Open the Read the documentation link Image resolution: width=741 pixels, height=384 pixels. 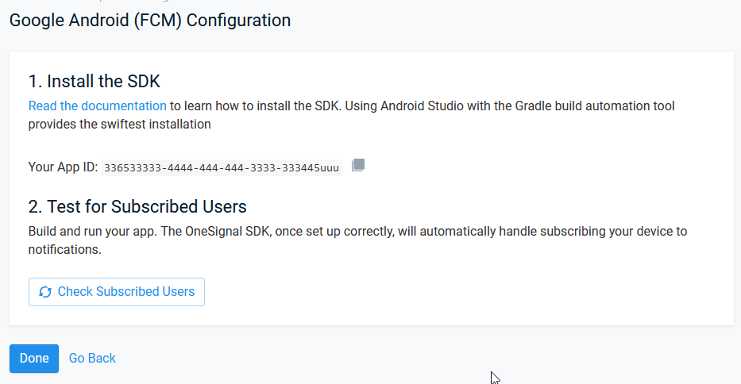tap(98, 106)
